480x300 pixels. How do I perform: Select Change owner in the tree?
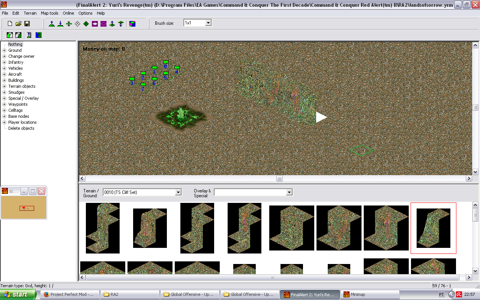tap(21, 56)
